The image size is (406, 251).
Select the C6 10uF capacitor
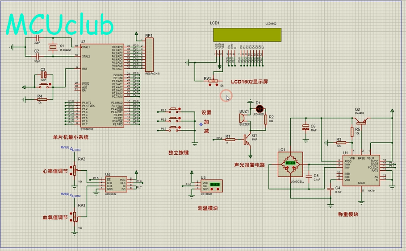[306, 127]
